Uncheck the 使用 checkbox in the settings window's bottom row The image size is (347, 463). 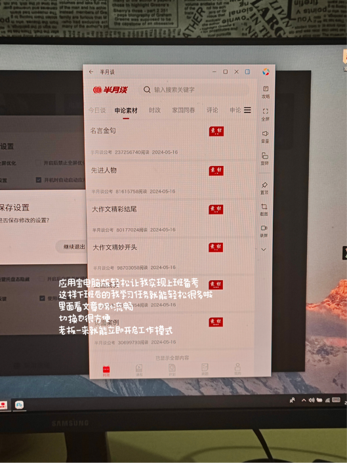[42, 298]
